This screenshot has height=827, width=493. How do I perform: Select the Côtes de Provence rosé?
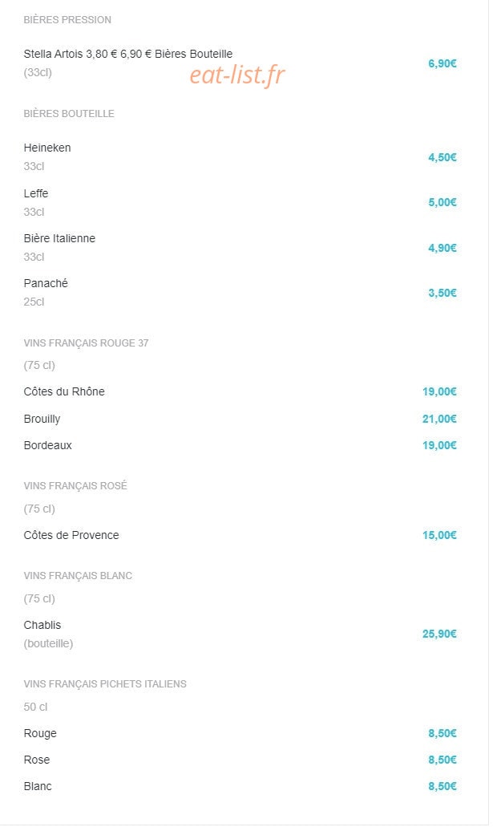240,535
